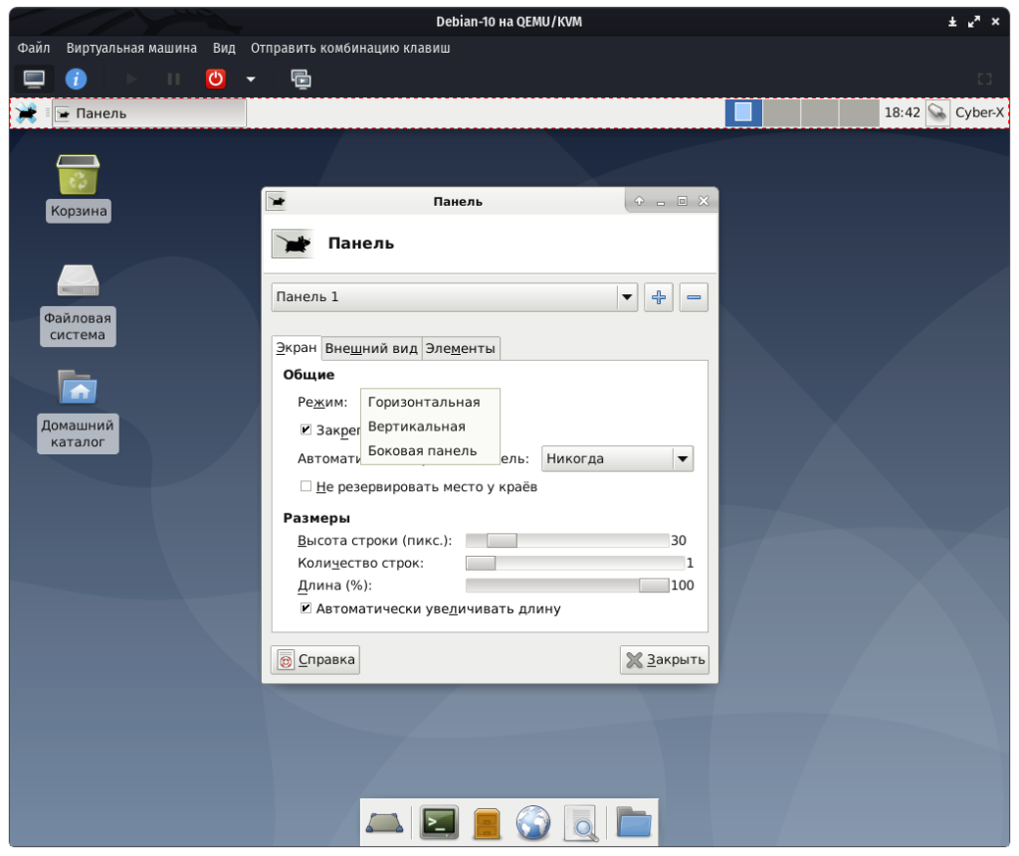
Task: Click the Высота строки slider
Action: click(x=567, y=541)
